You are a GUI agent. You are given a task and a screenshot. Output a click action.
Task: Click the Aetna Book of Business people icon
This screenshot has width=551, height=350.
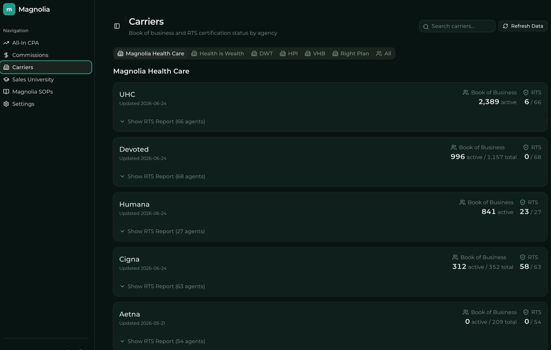[x=466, y=312]
